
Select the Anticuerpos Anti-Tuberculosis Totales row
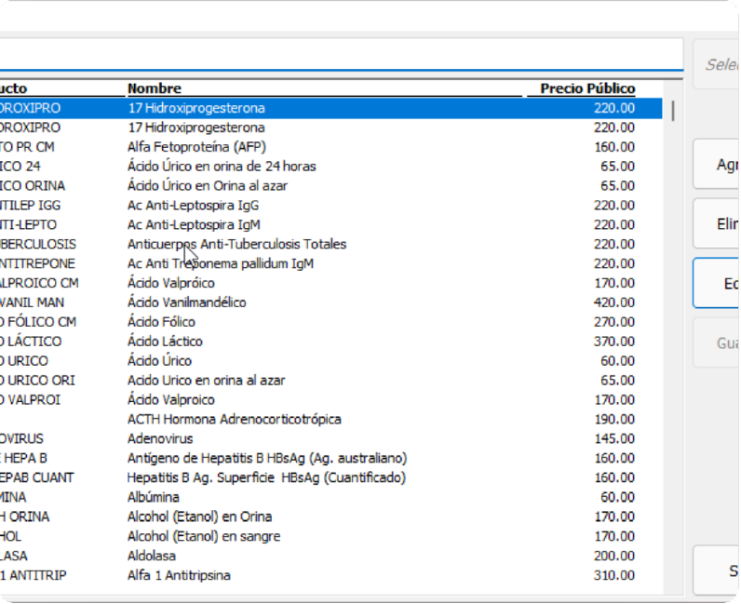tap(236, 245)
